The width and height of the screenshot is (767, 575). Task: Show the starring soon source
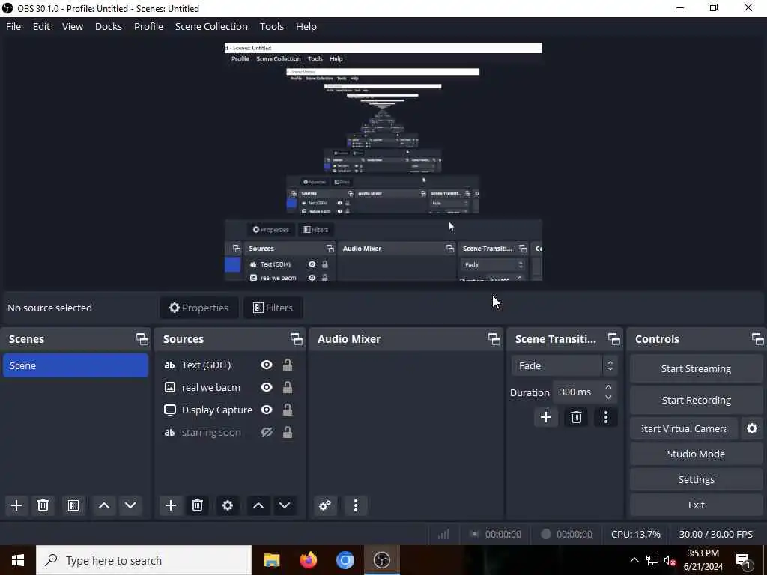pyautogui.click(x=267, y=432)
